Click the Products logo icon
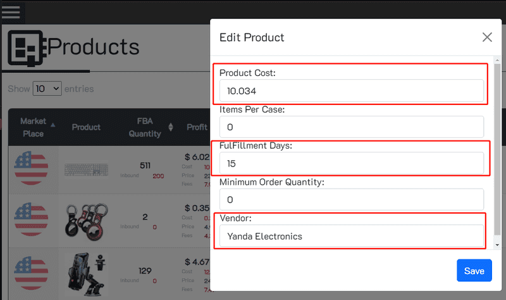Screen dimensions: 506x300 point(26,47)
